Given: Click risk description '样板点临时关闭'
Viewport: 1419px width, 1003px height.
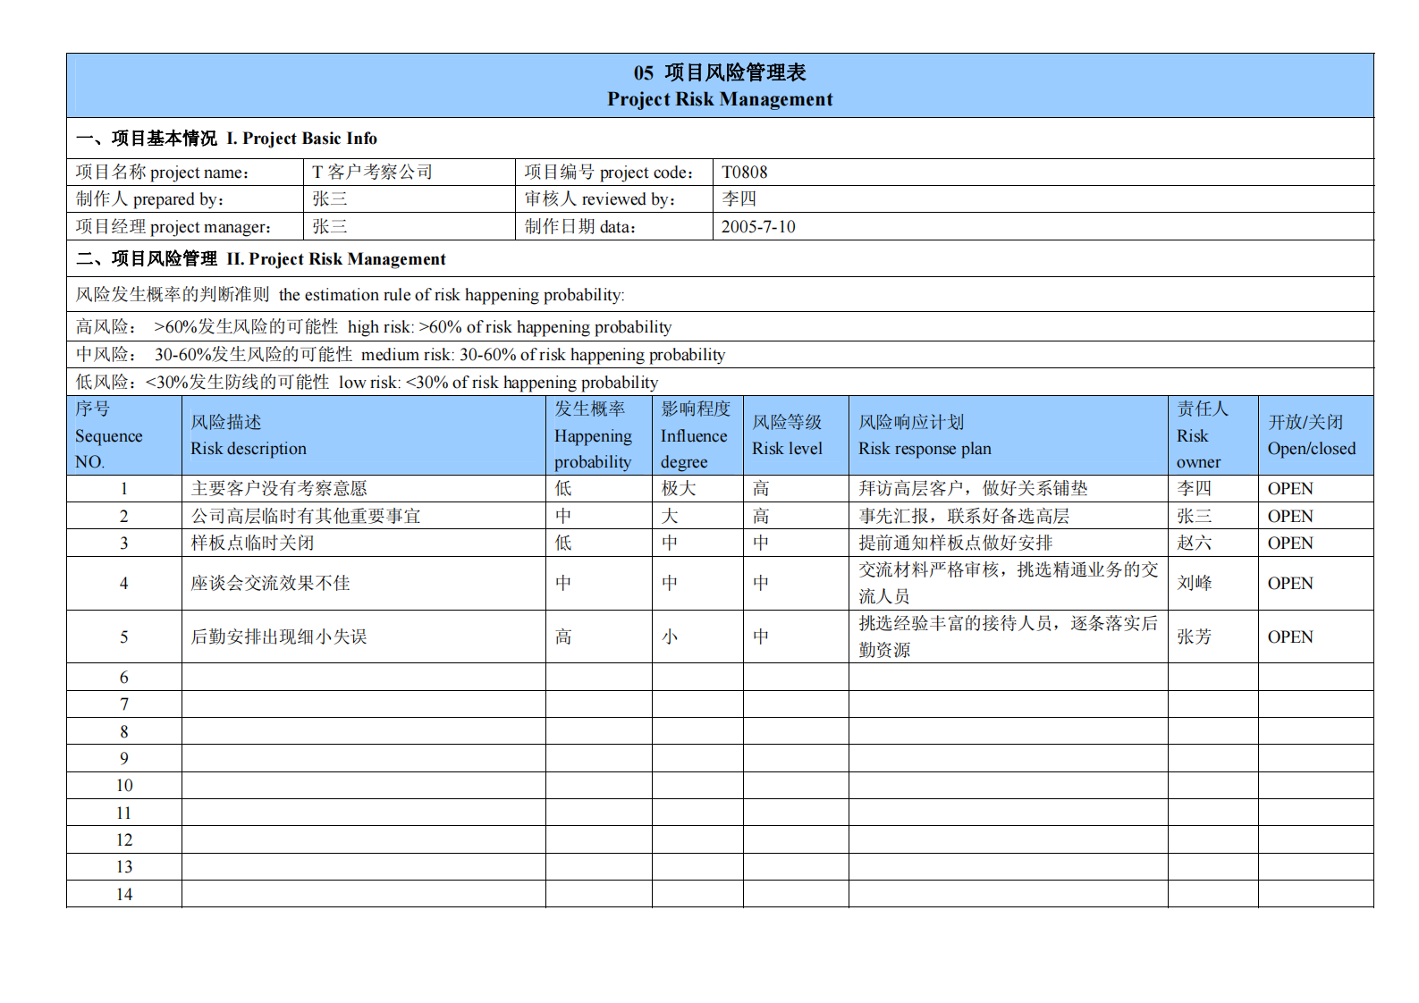Looking at the screenshot, I should pos(252,544).
